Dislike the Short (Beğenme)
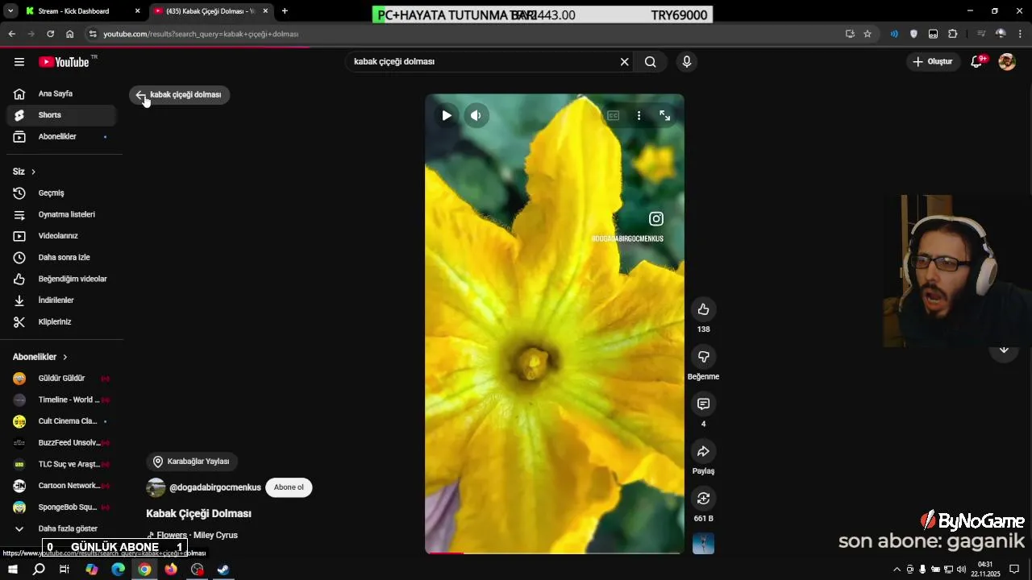The width and height of the screenshot is (1032, 580). [x=703, y=357]
